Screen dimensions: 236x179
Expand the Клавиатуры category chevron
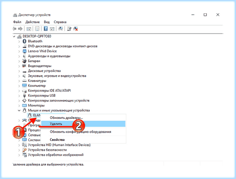19,81
